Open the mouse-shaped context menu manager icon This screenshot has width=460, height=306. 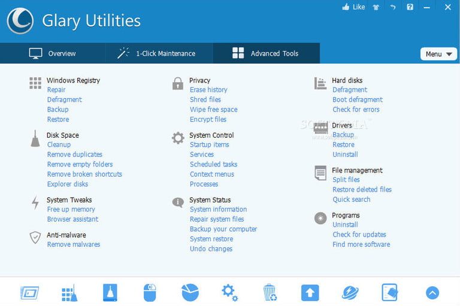[150, 292]
